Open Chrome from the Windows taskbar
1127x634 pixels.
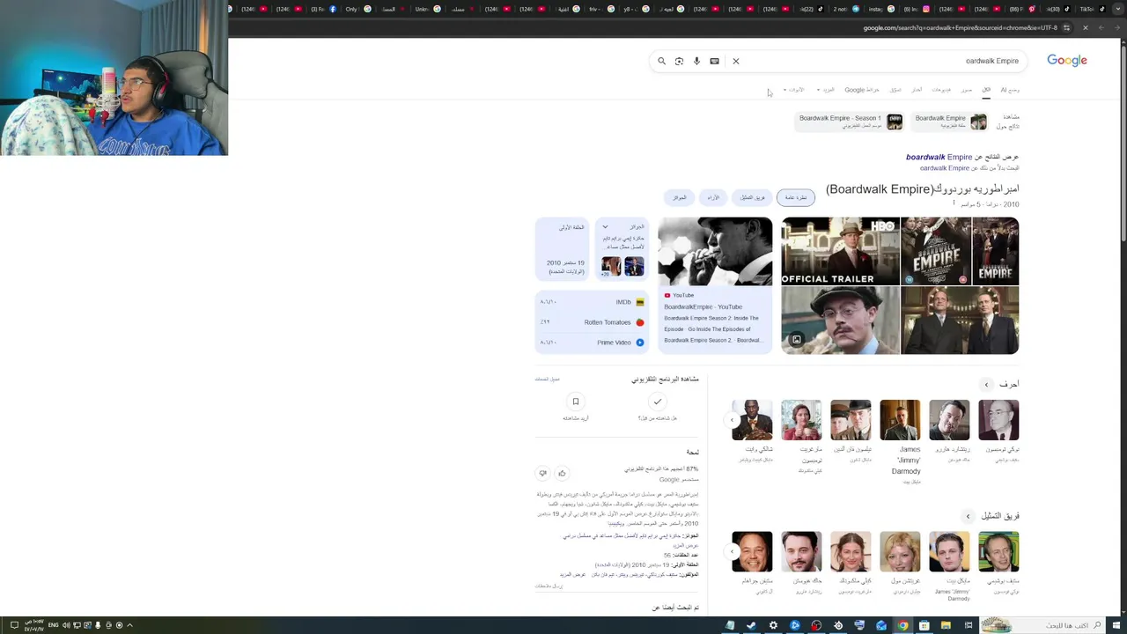(x=902, y=625)
